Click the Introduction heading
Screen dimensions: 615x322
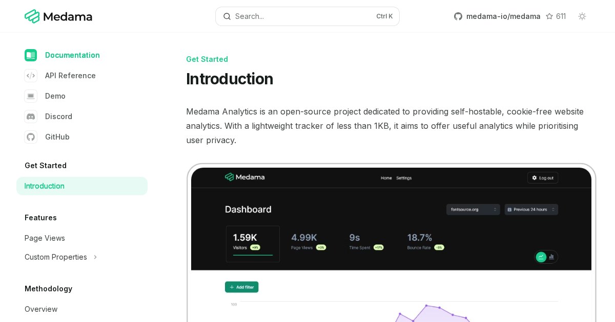tap(230, 79)
